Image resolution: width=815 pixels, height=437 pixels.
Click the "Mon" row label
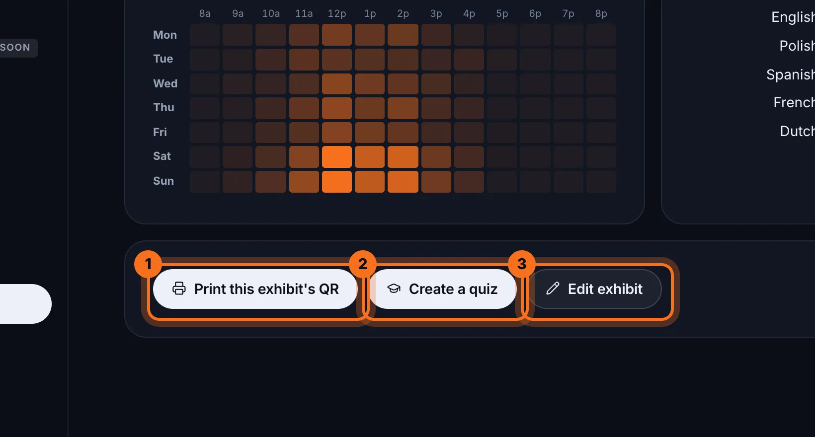tap(165, 35)
